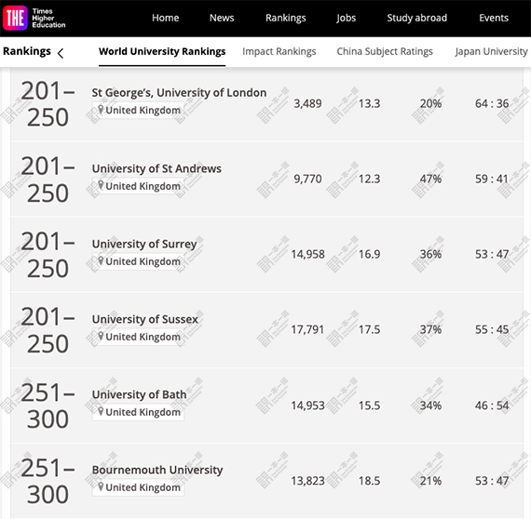Click location pin under Bournemouth University

(101, 486)
